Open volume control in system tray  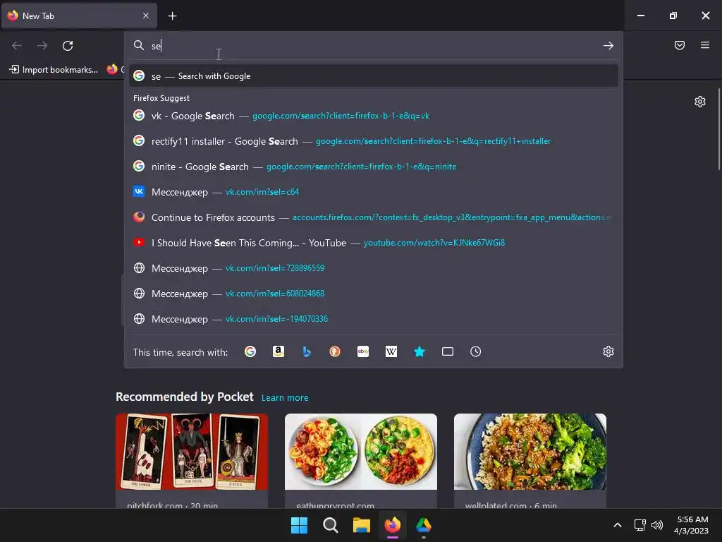pos(657,525)
